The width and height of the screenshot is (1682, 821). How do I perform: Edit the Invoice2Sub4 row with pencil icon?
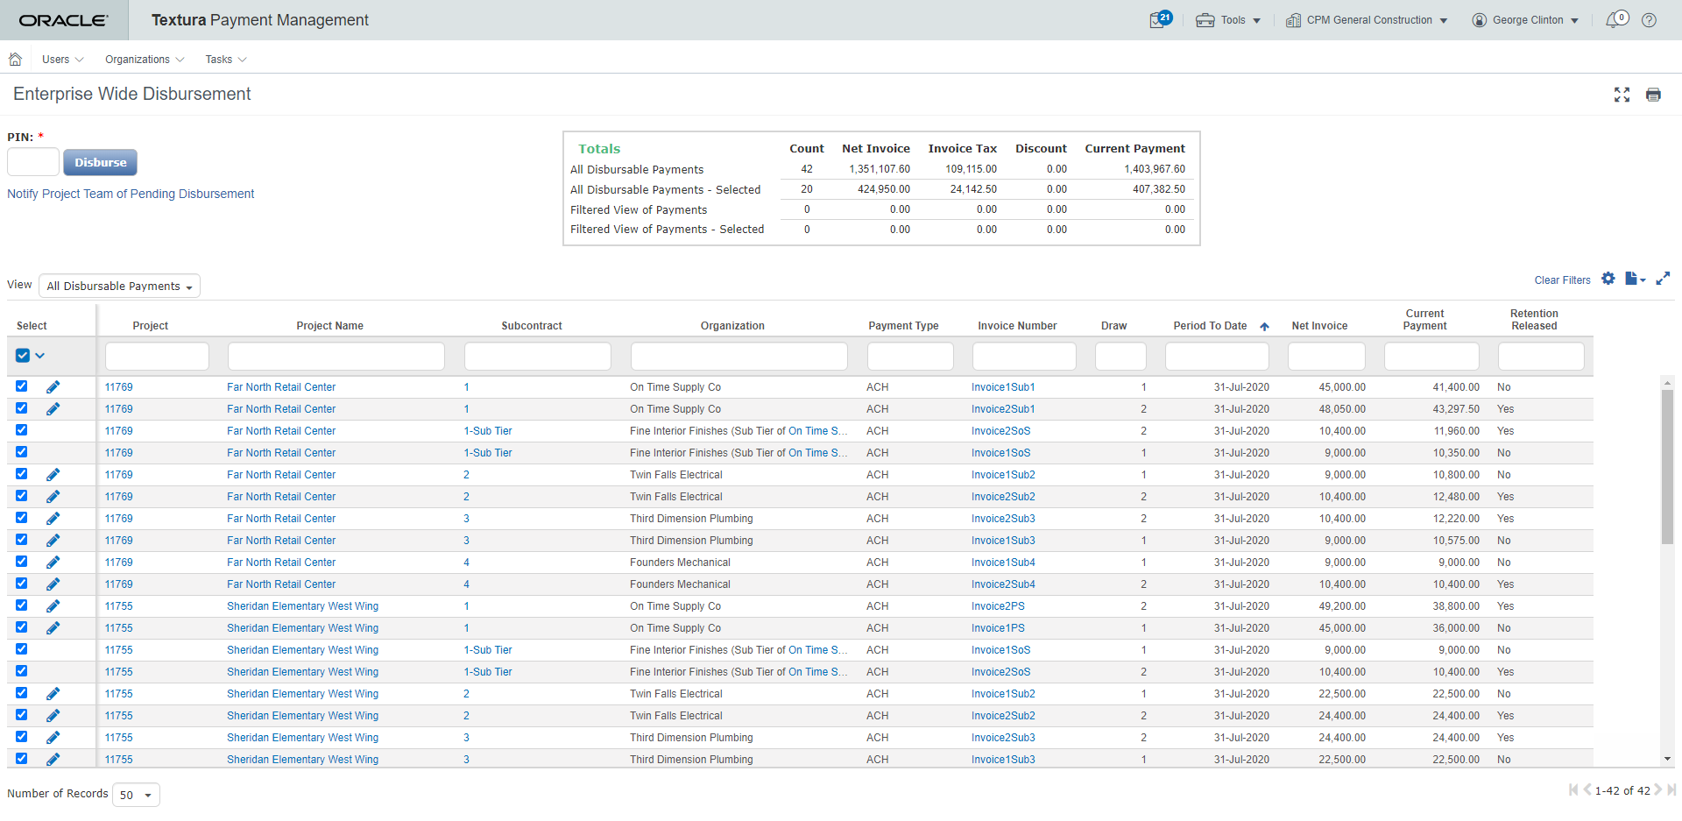click(53, 584)
